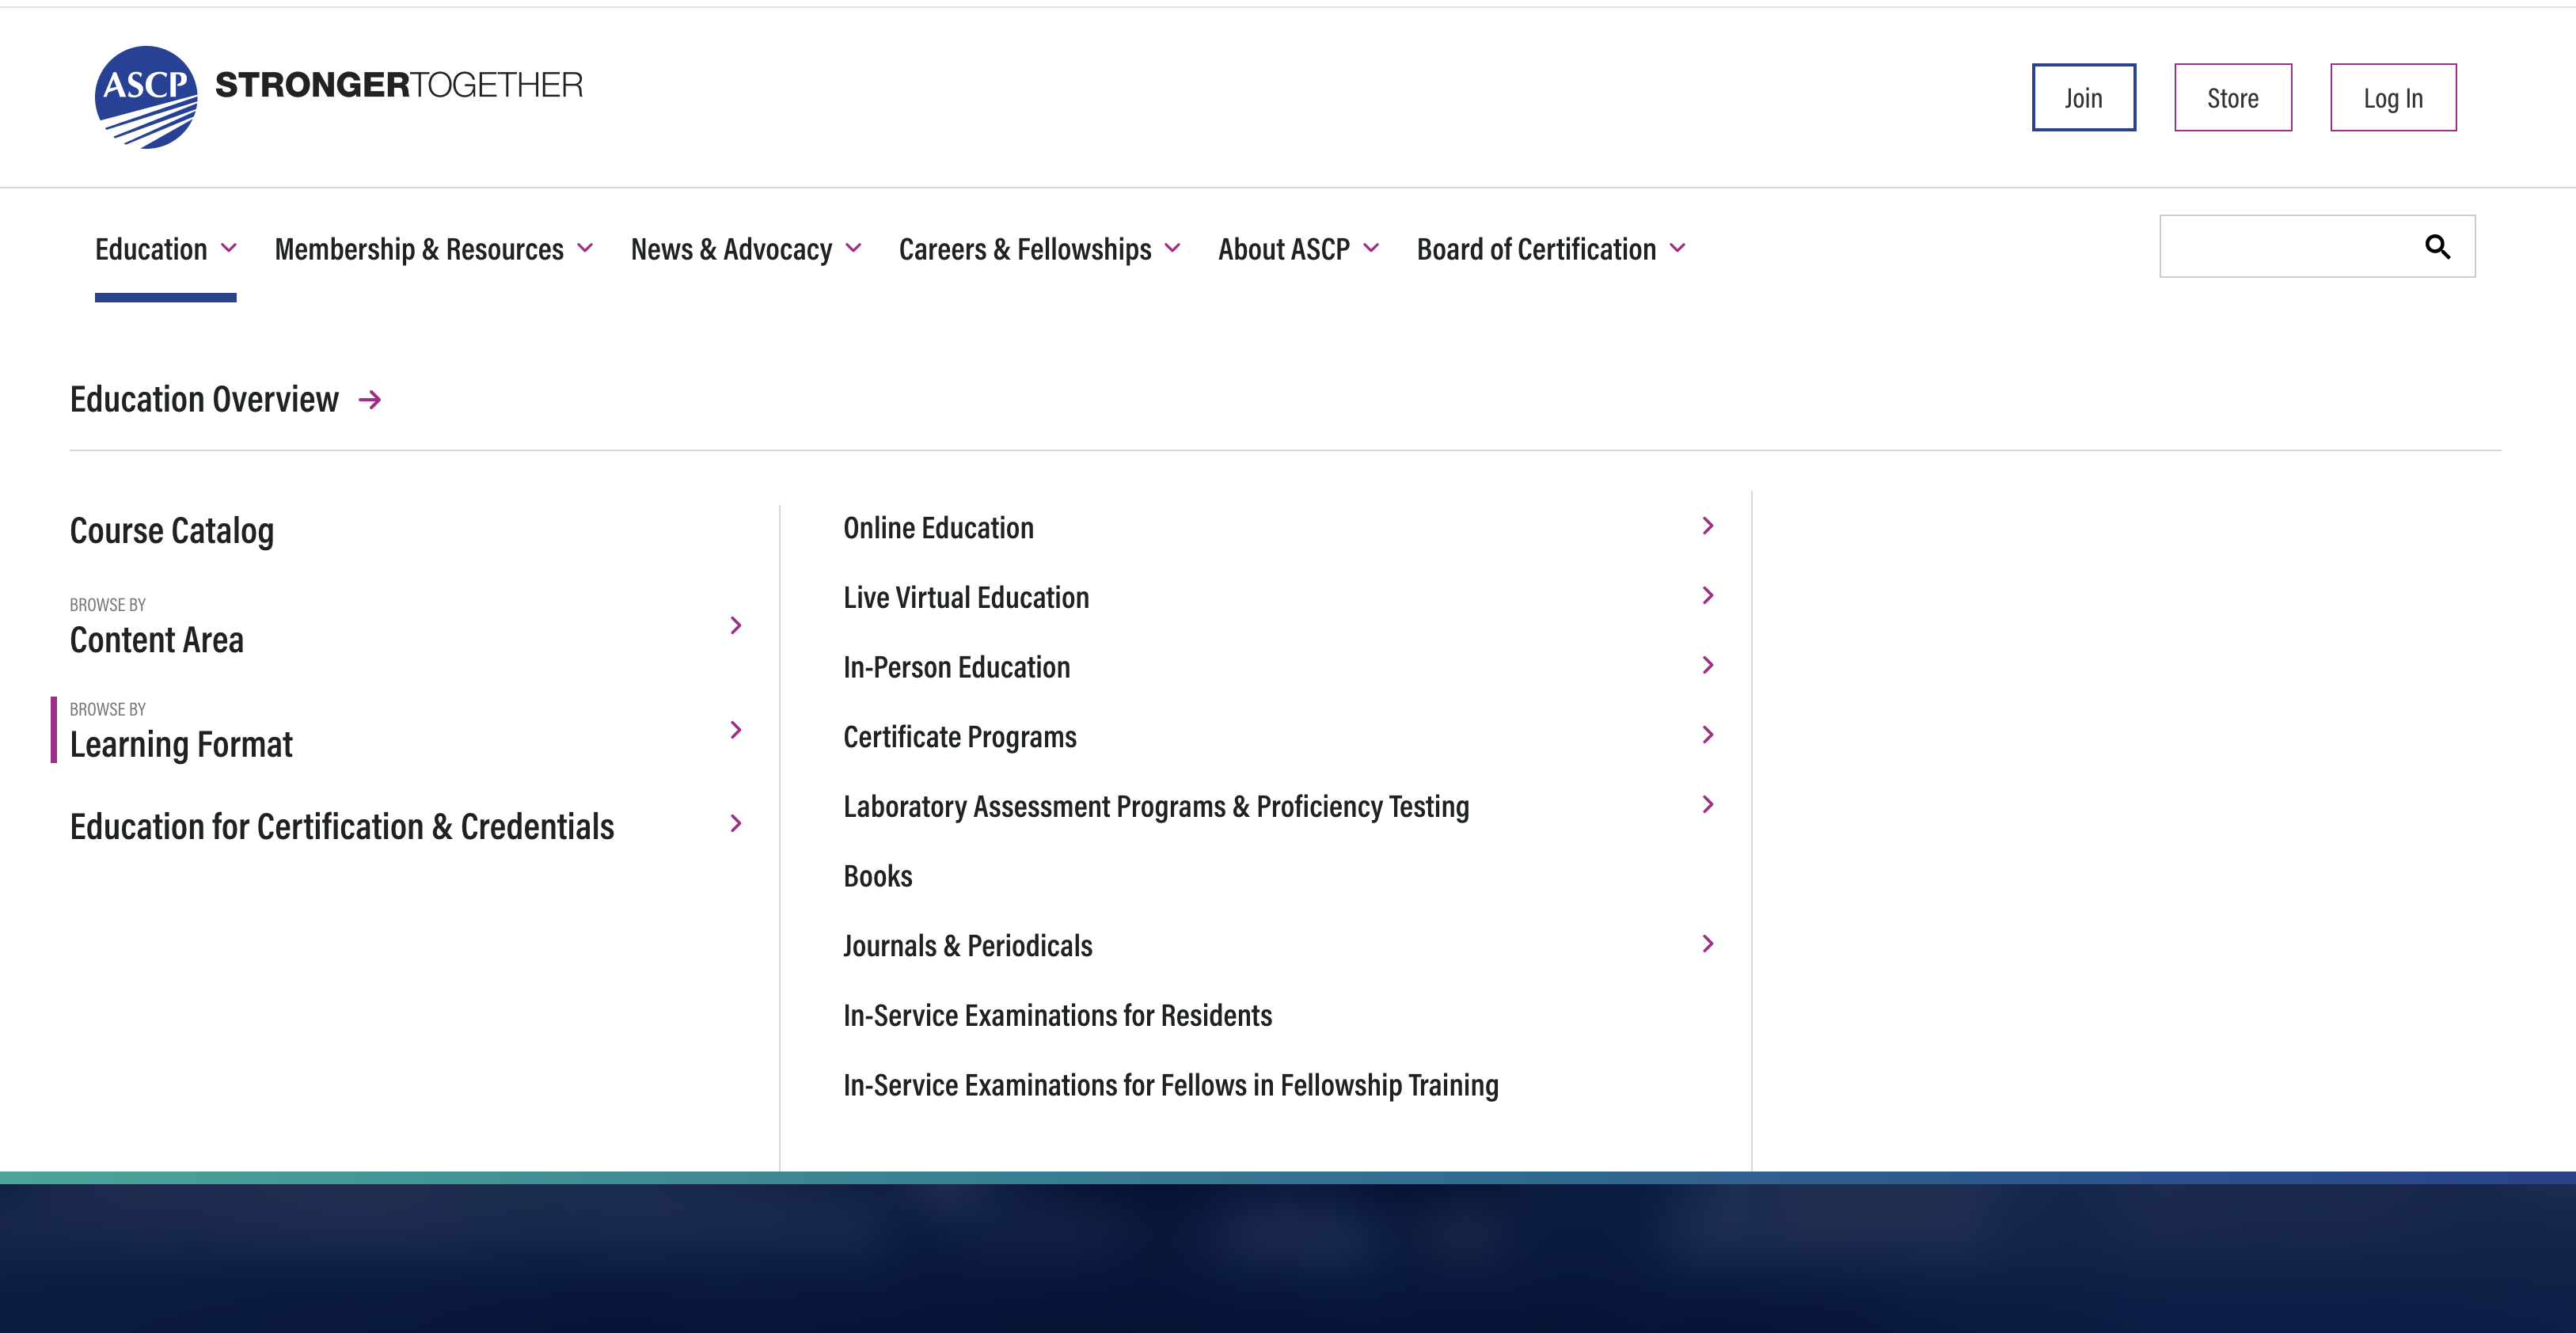Open the Online Education link

click(938, 528)
